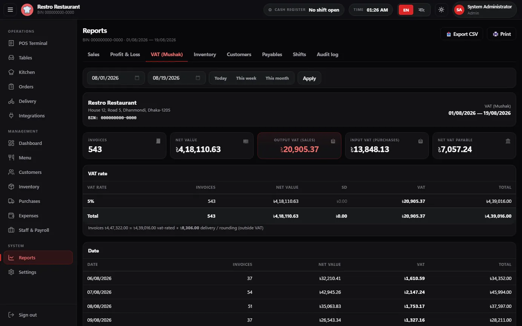The image size is (522, 326).
Task: Click the Input VAT ৳13,848.13 value
Action: [370, 150]
